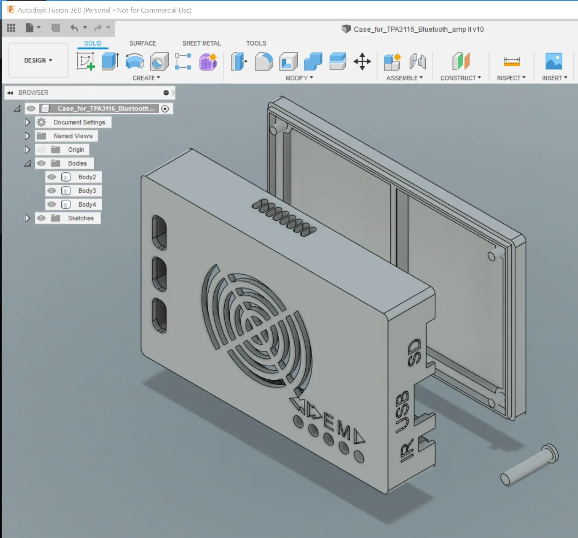Screen dimensions: 578x538
Task: Collapse the root component tree node
Action: pyautogui.click(x=17, y=109)
